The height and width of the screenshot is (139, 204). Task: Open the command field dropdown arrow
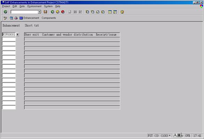point(39,12)
